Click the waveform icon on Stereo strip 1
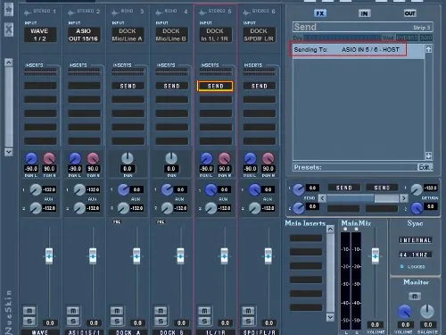 tap(28, 13)
